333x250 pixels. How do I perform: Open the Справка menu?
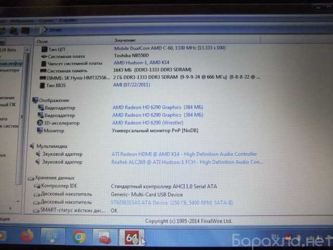[68, 20]
